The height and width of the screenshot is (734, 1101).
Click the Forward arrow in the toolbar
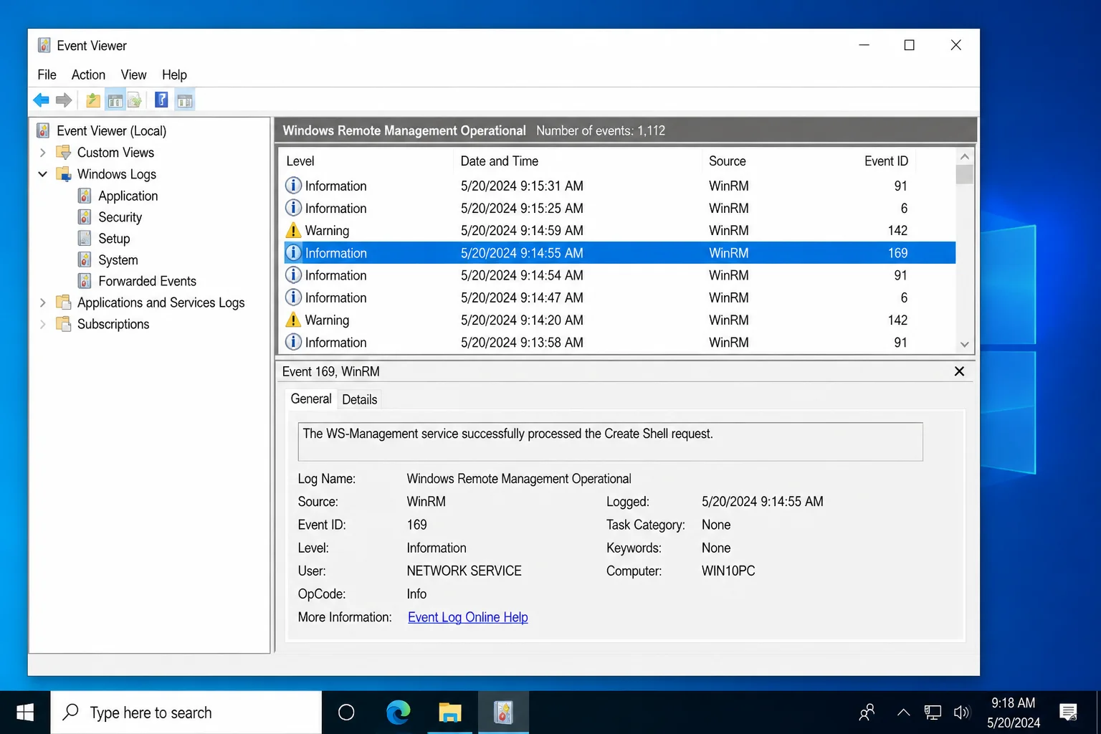click(x=64, y=100)
